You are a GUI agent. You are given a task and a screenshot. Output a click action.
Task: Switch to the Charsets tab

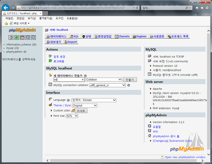[122, 36]
